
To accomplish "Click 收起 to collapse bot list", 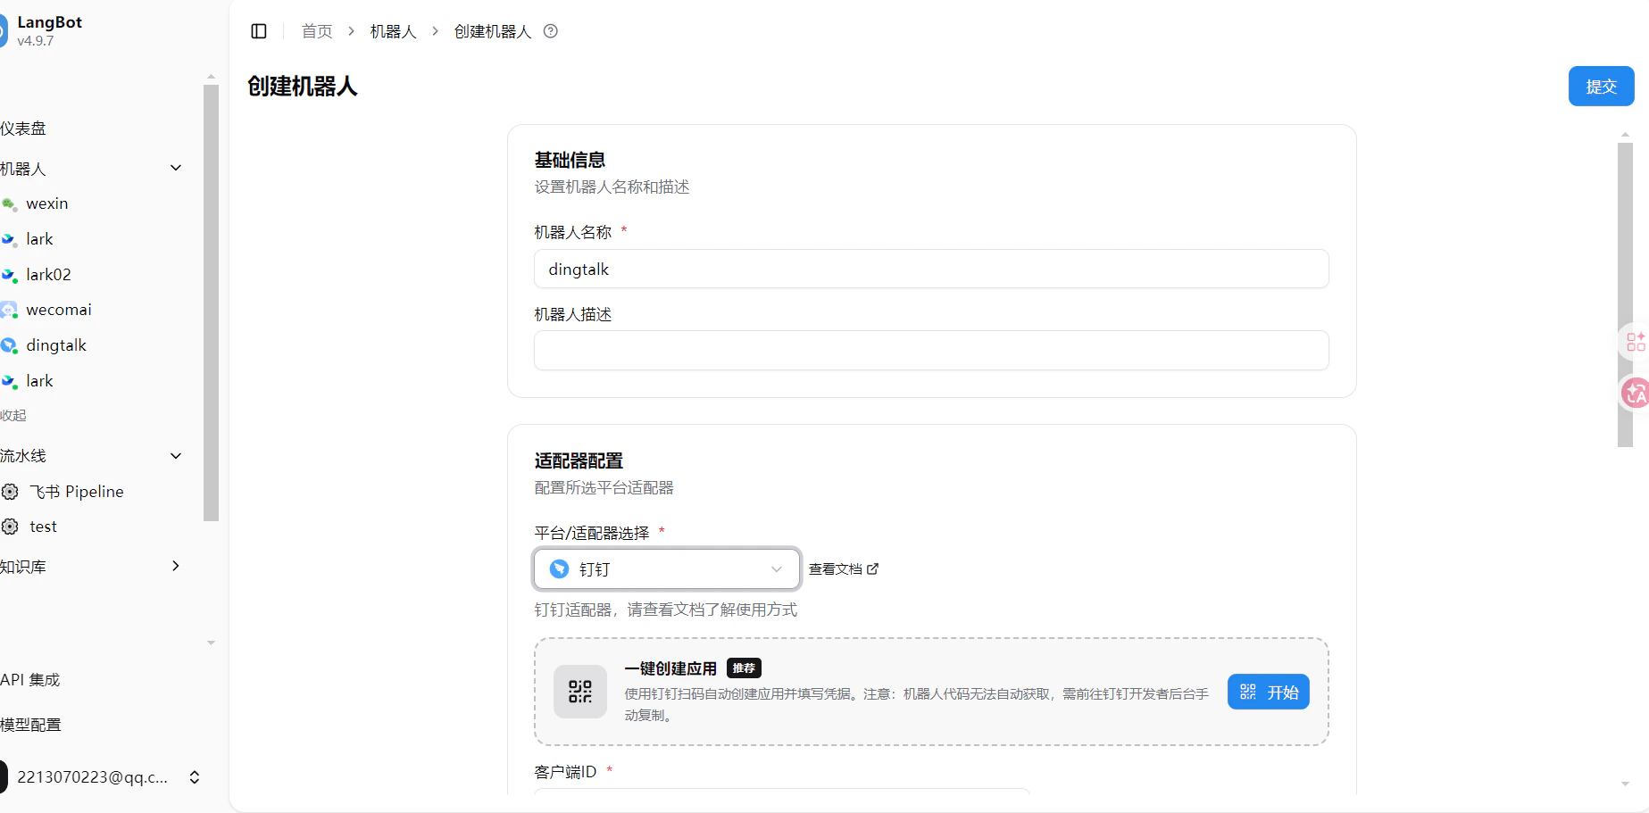I will [13, 416].
